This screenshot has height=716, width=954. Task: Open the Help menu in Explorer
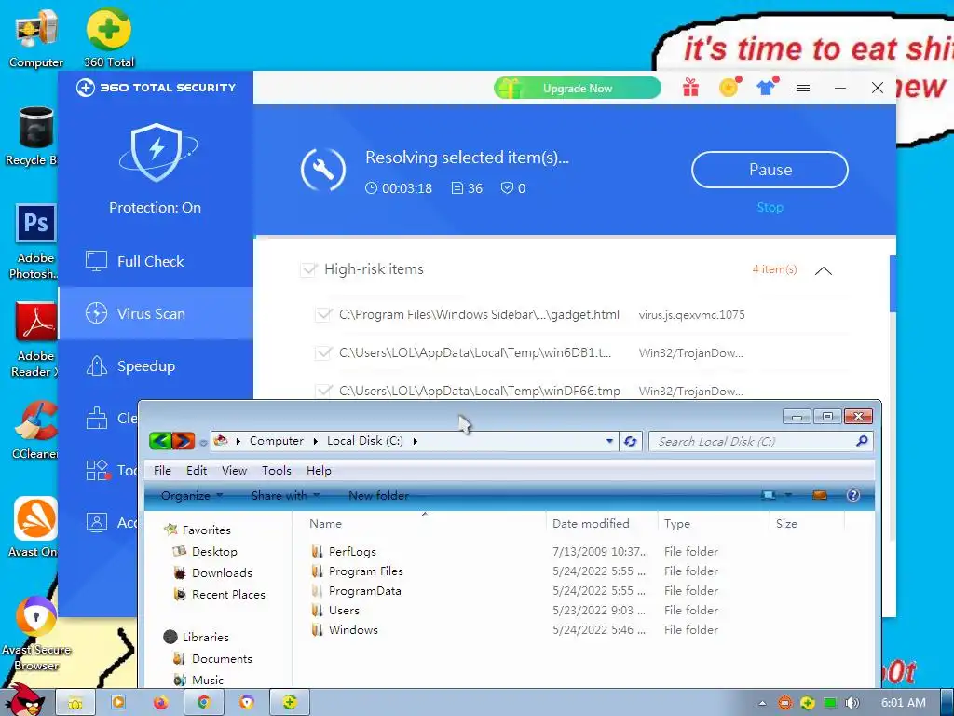pos(319,470)
